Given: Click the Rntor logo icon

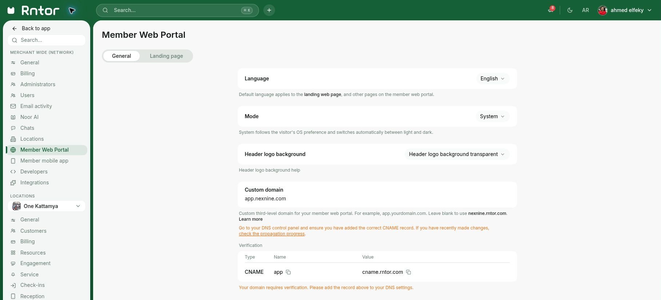Looking at the screenshot, I should click(11, 10).
